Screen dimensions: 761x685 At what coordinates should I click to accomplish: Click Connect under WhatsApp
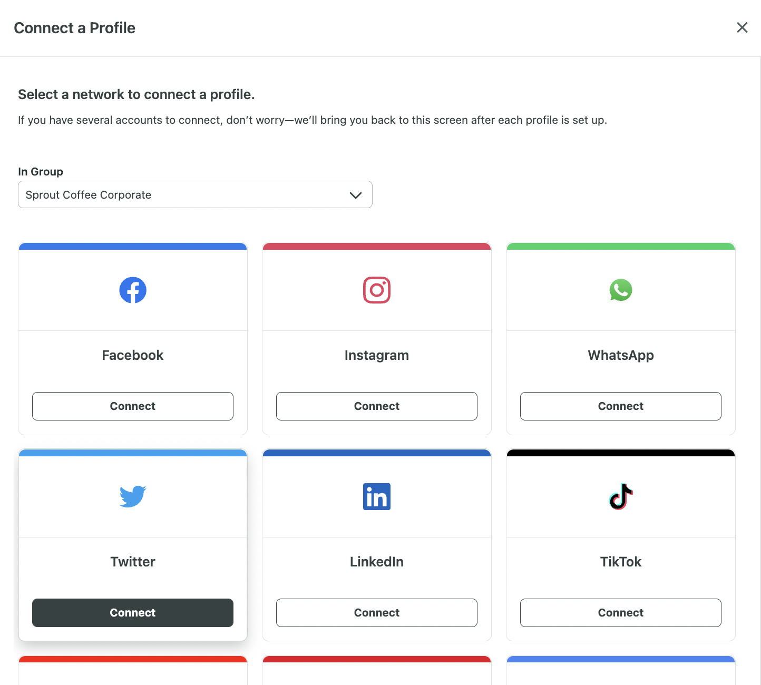(620, 406)
